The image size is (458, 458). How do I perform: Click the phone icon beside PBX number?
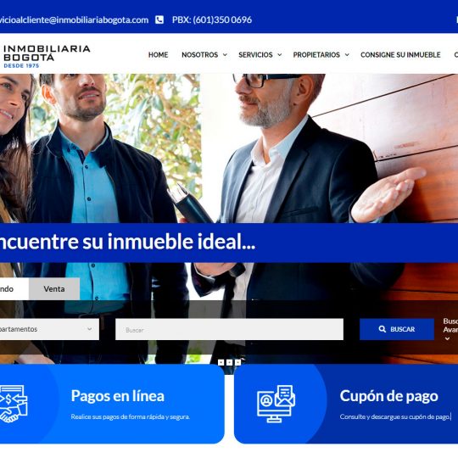(x=159, y=20)
